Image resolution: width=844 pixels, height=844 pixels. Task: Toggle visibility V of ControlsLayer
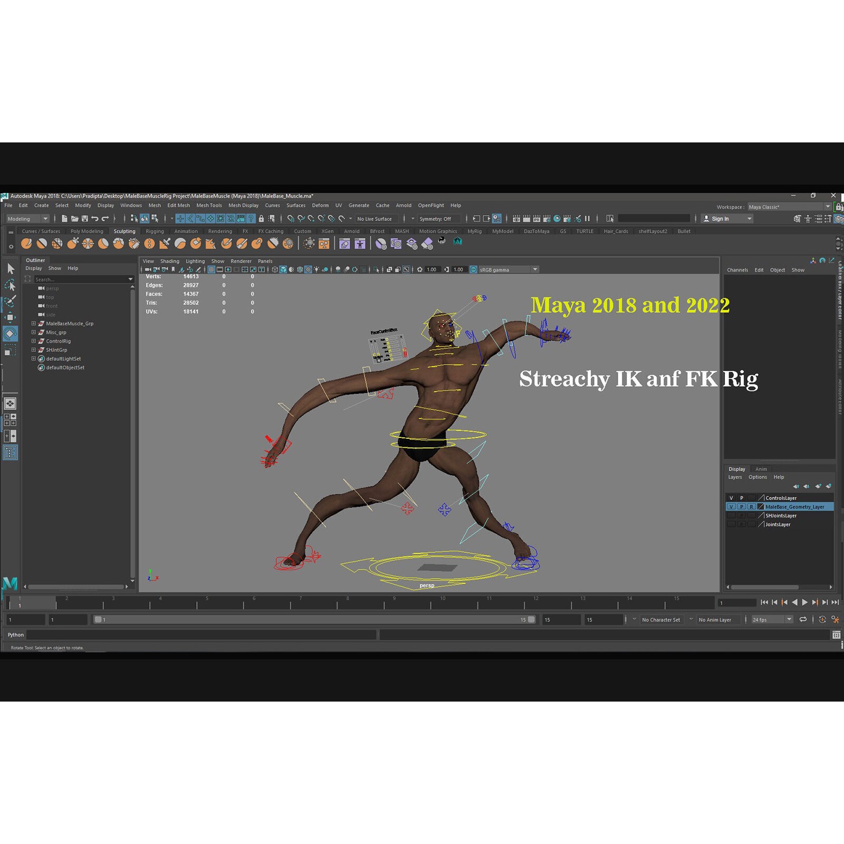click(731, 498)
